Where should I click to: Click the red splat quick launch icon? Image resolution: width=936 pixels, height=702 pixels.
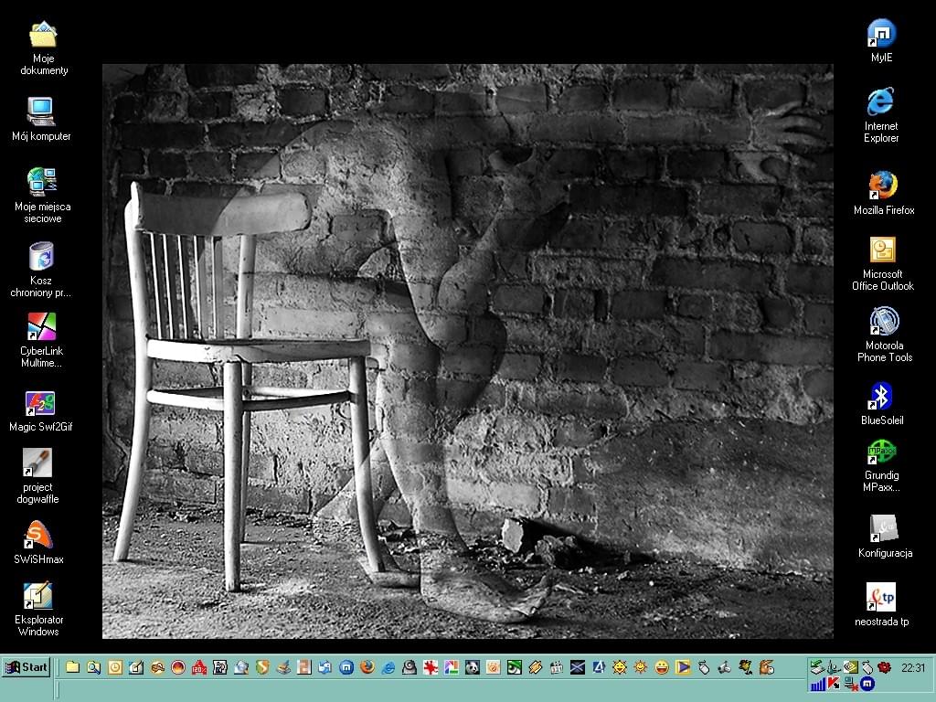(431, 667)
